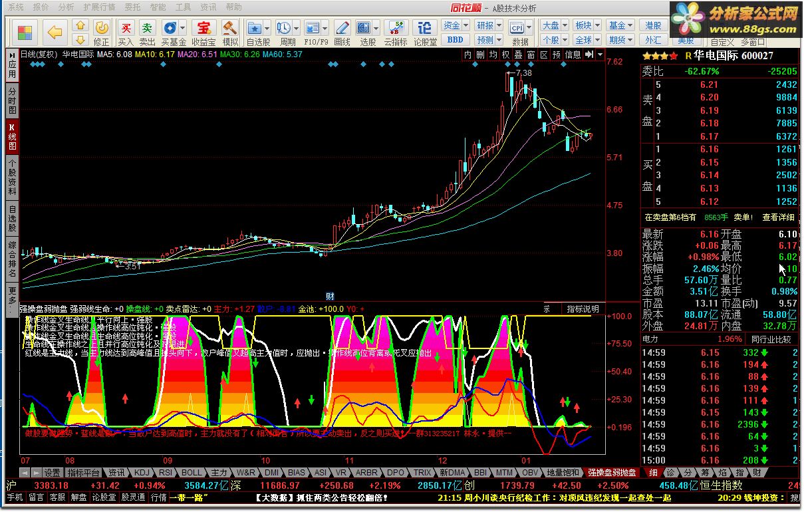Open 模拟 gavel simulation icon
This screenshot has width=804, height=512.
[230, 27]
